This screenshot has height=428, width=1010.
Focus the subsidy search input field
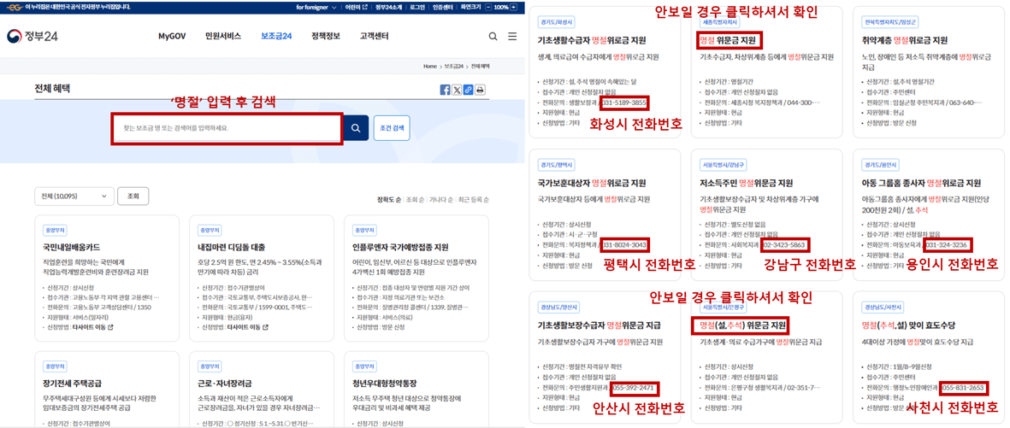click(227, 128)
